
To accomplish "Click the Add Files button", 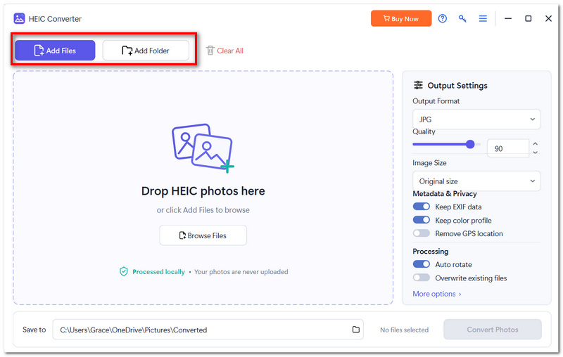I will (55, 51).
